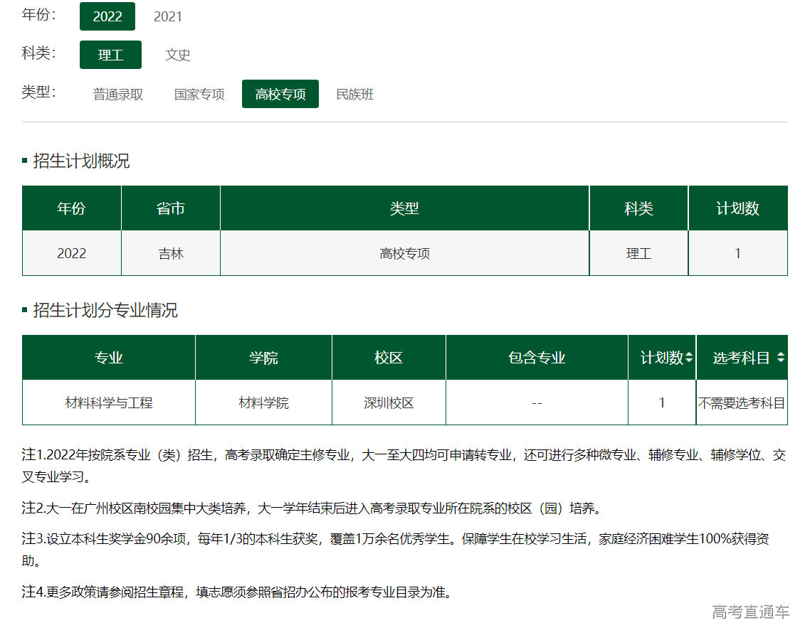Select the 普通录取 admission type
Image resolution: width=810 pixels, height=640 pixels.
pos(118,95)
